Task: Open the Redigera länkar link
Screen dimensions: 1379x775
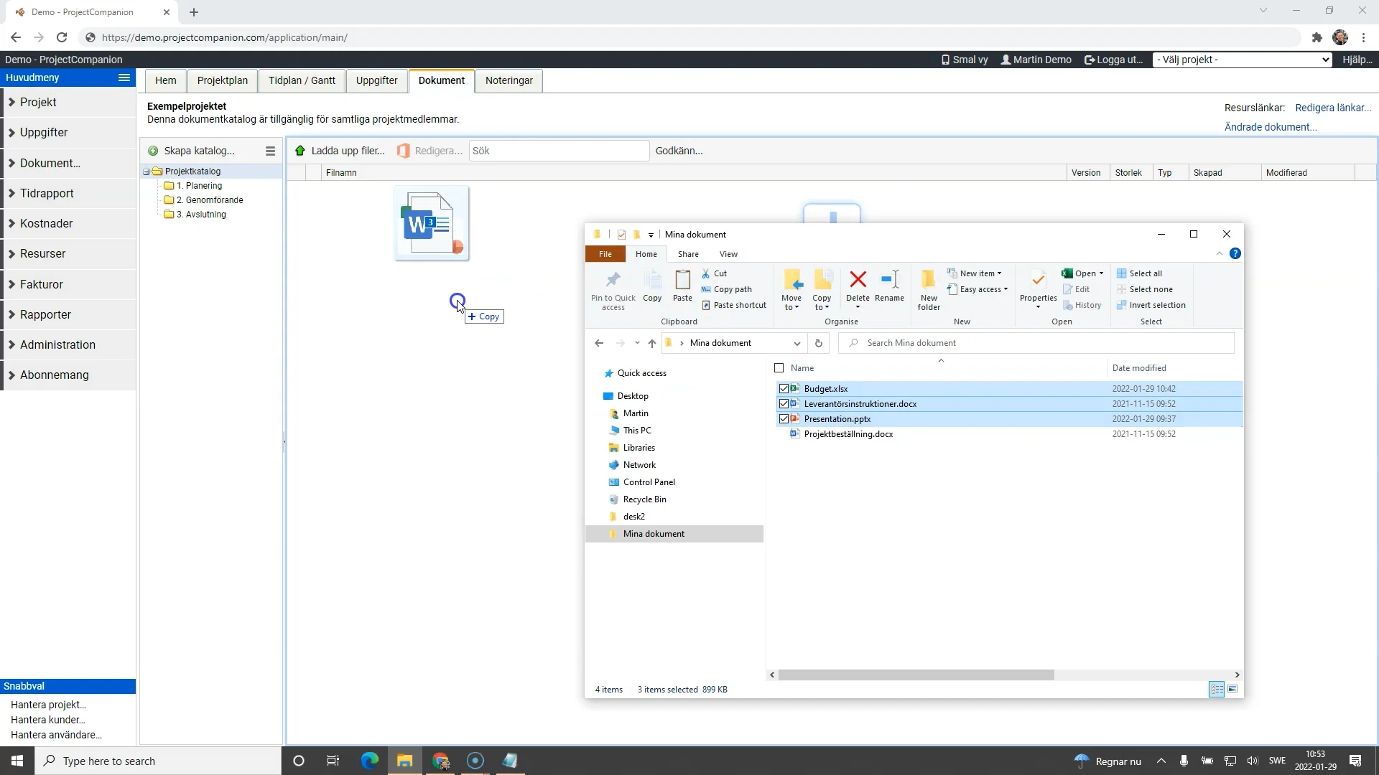Action: [x=1332, y=108]
